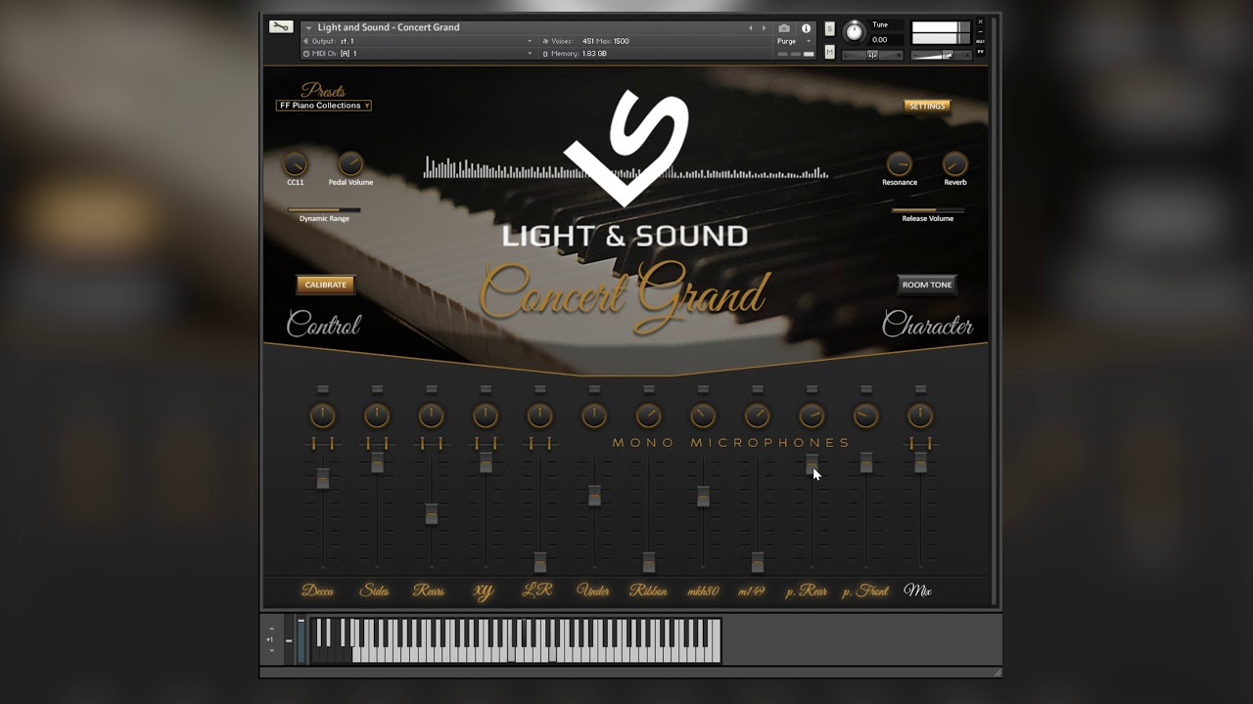Toggle the Rears microphone on/off switch
Screen dimensions: 1253x704
(x=431, y=389)
